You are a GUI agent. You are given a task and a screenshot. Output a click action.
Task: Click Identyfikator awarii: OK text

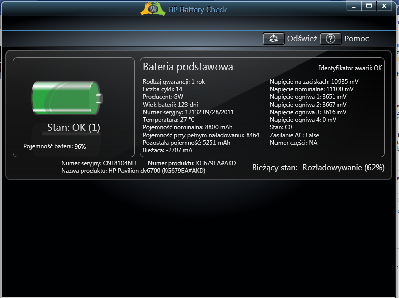point(350,68)
